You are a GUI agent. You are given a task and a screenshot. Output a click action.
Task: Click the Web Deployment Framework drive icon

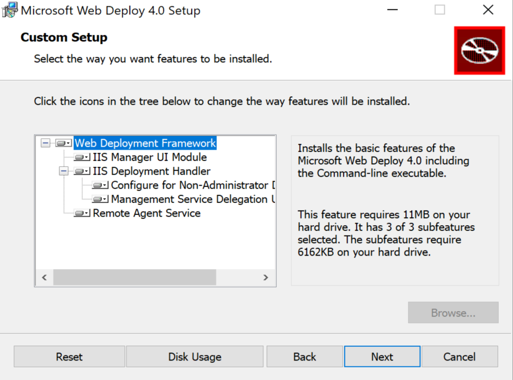click(64, 143)
